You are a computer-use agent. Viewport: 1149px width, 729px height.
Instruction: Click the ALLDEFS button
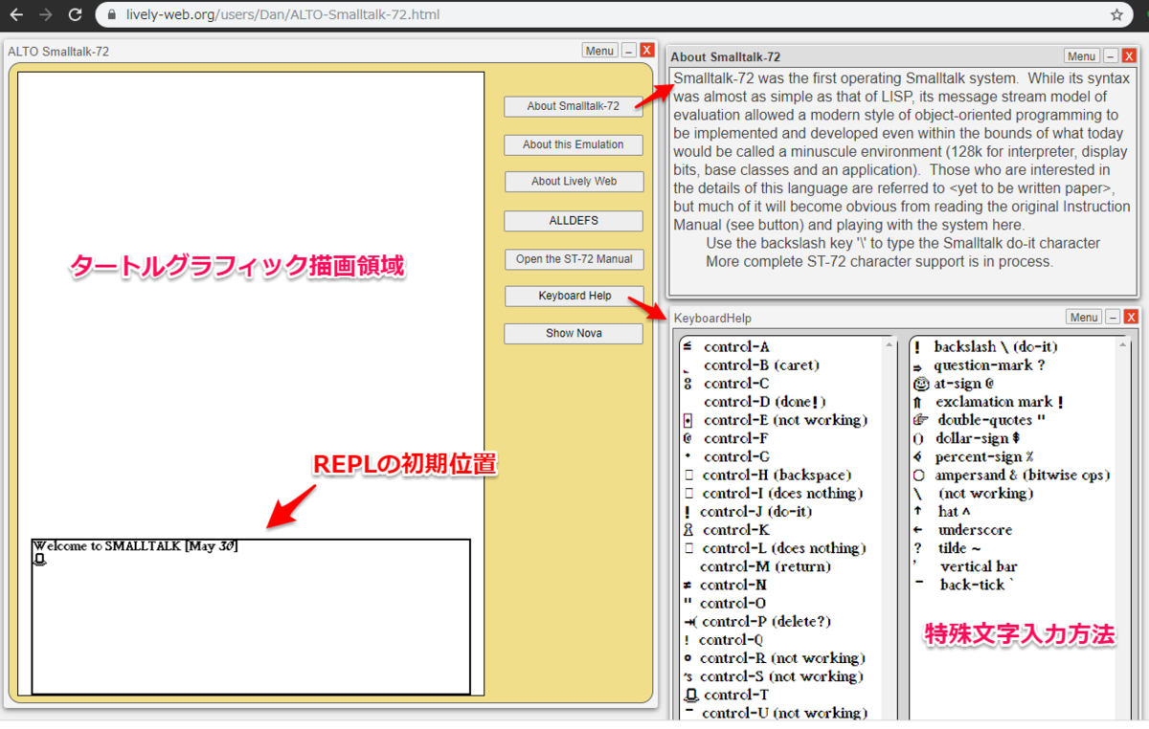pyautogui.click(x=573, y=221)
